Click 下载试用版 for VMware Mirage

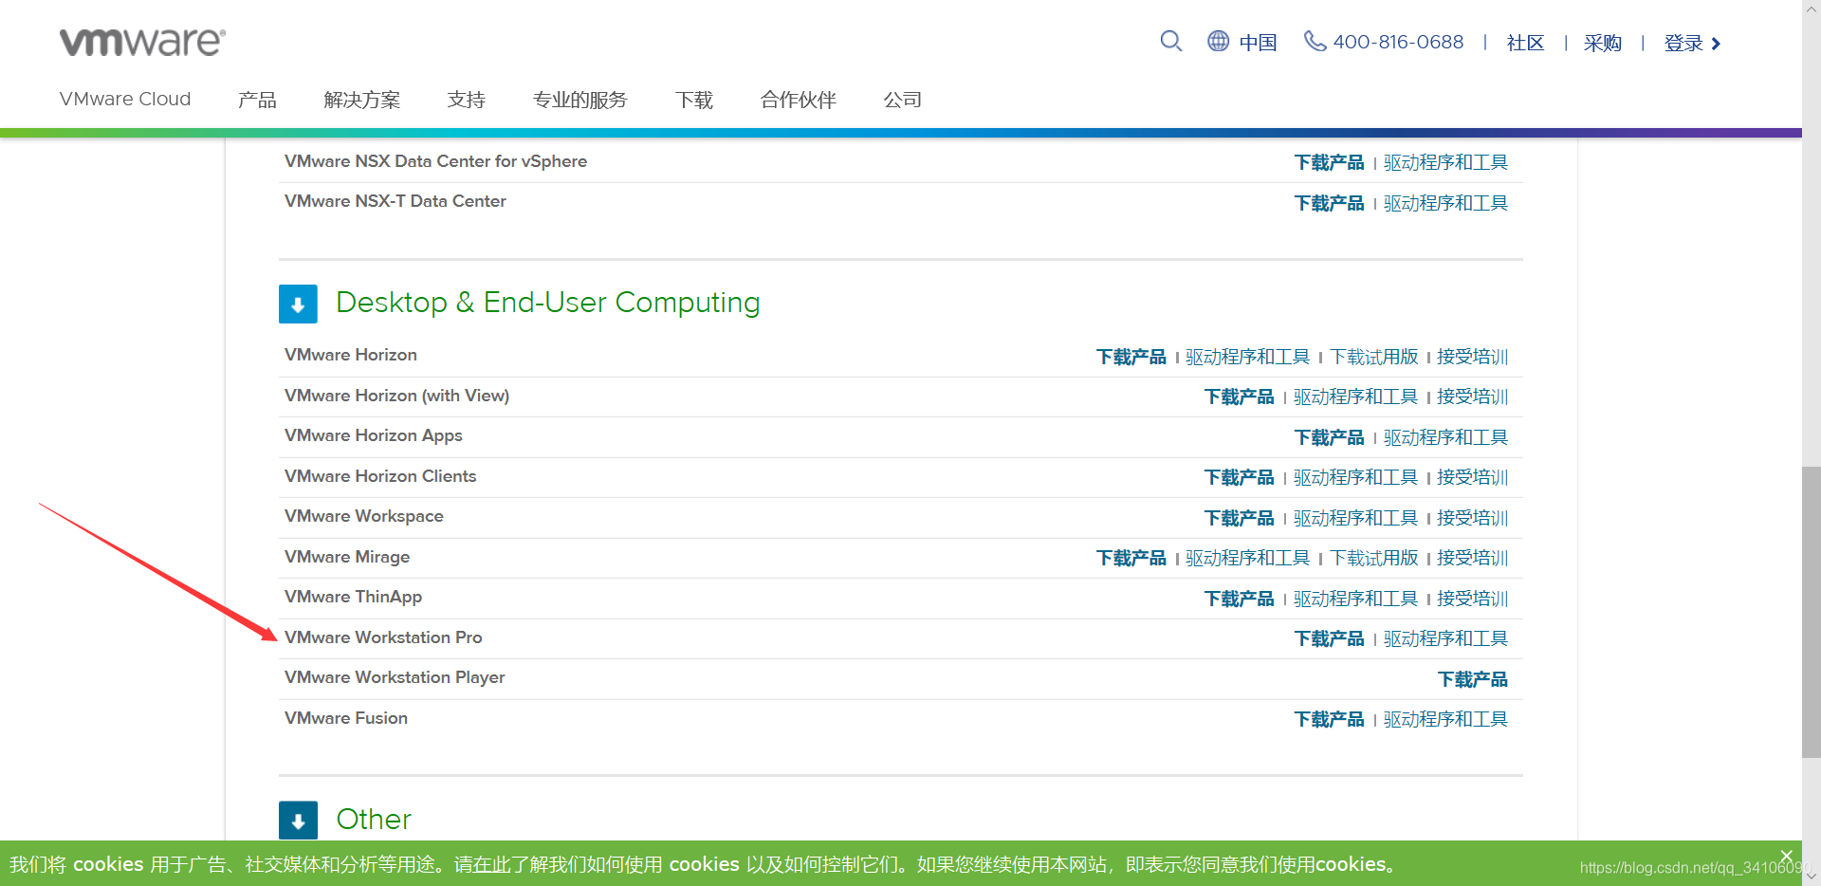coord(1373,558)
